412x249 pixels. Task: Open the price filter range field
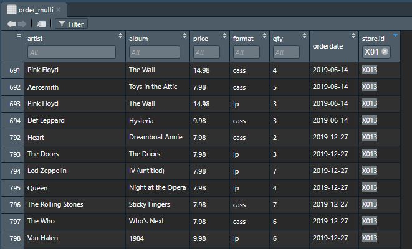click(x=207, y=52)
